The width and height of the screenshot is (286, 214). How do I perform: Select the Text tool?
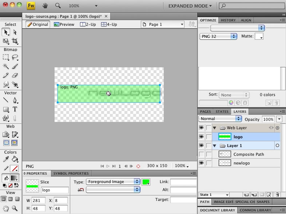(15, 109)
